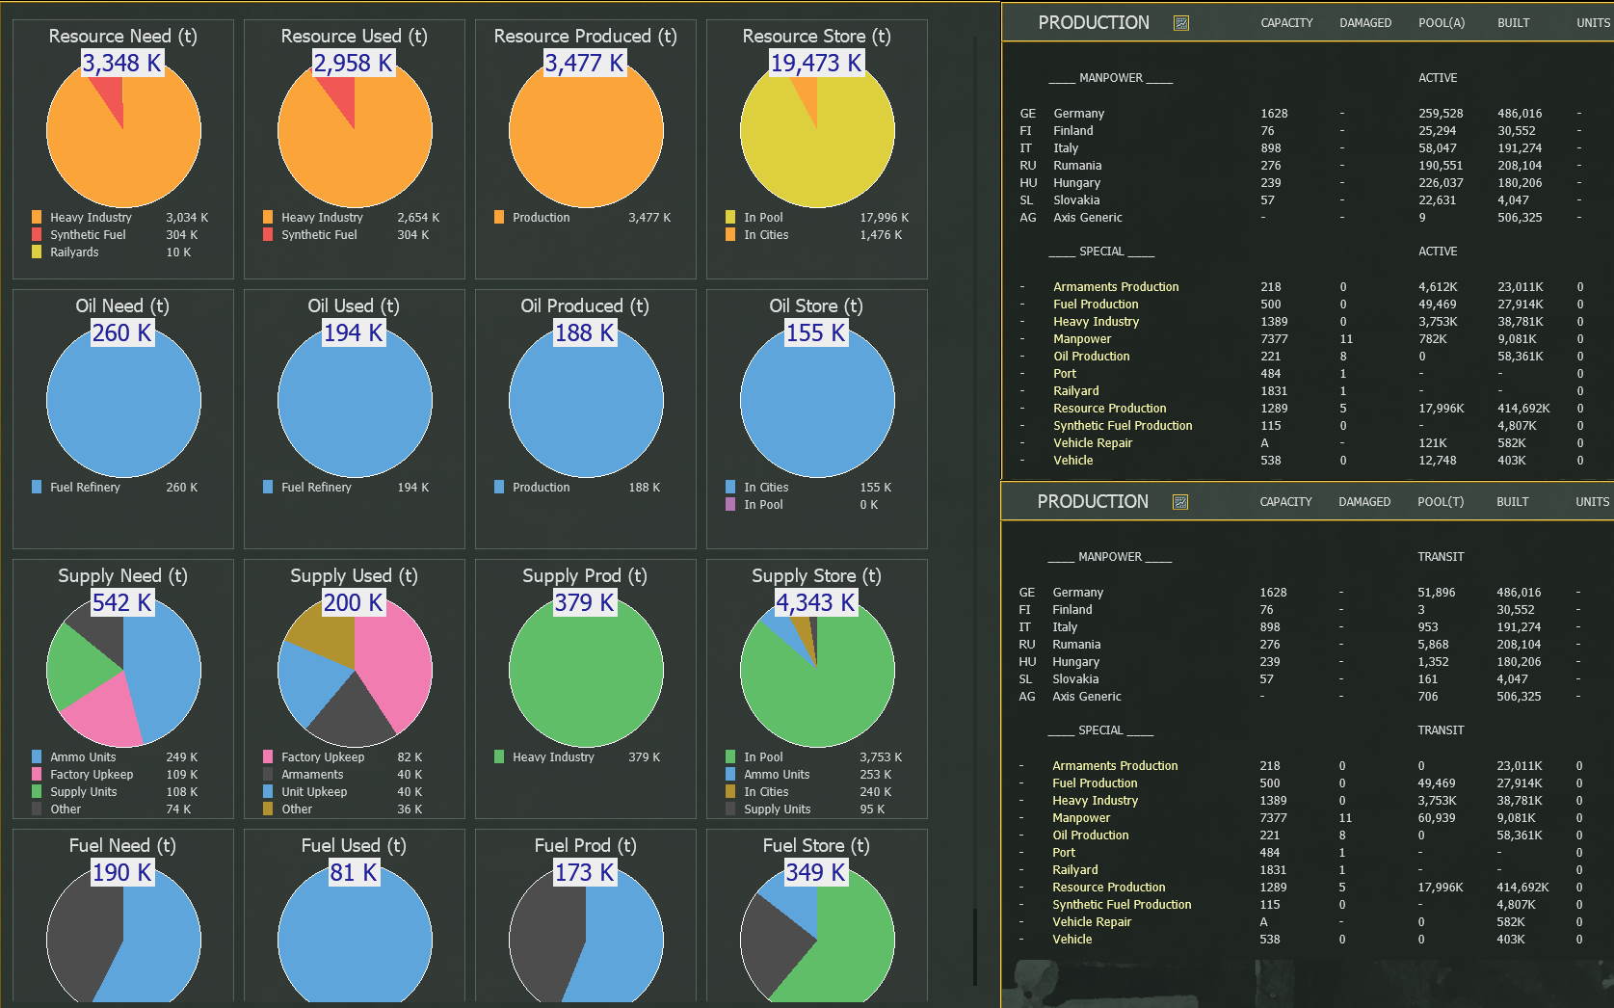Click Axis Generic in the ACTIVE manpower list
1614x1008 pixels.
(x=1088, y=218)
